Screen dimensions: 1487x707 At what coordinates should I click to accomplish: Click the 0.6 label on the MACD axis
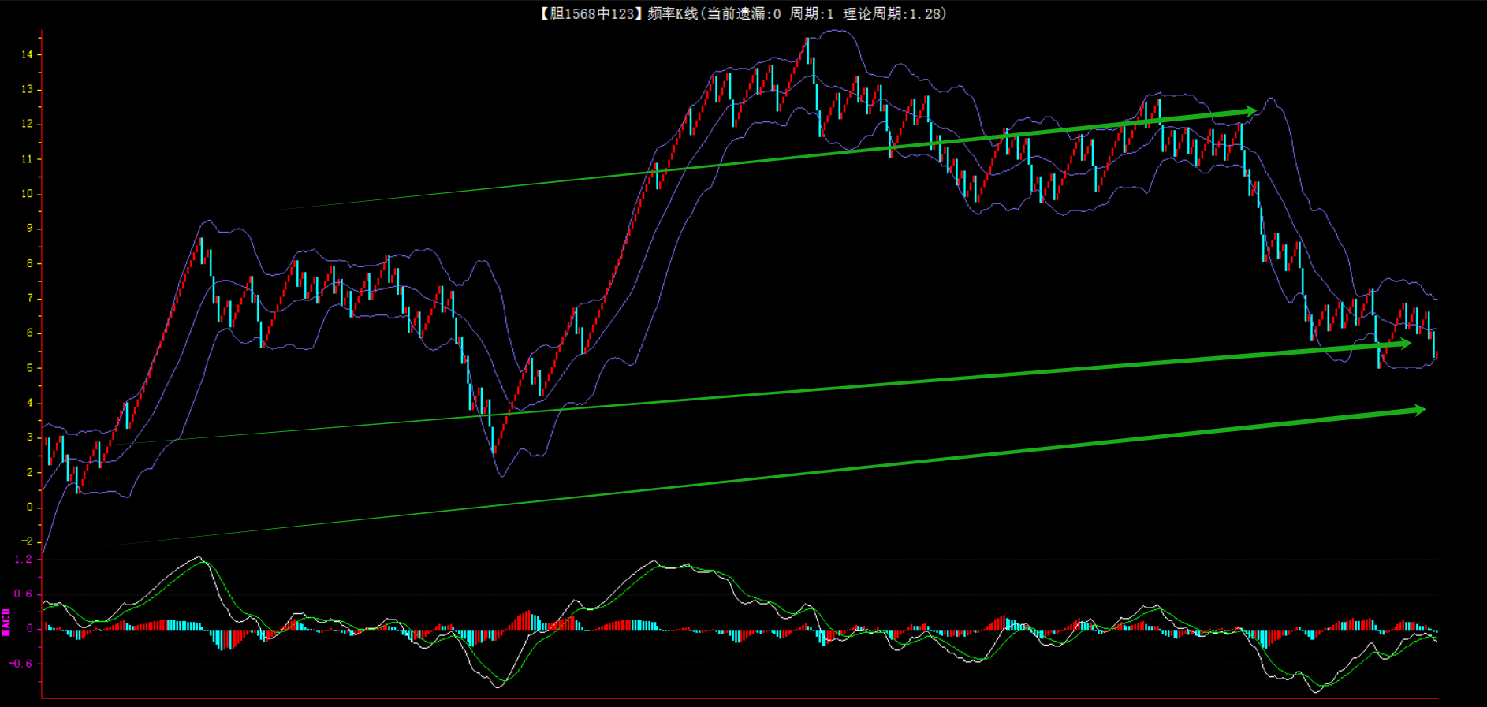tap(24, 594)
